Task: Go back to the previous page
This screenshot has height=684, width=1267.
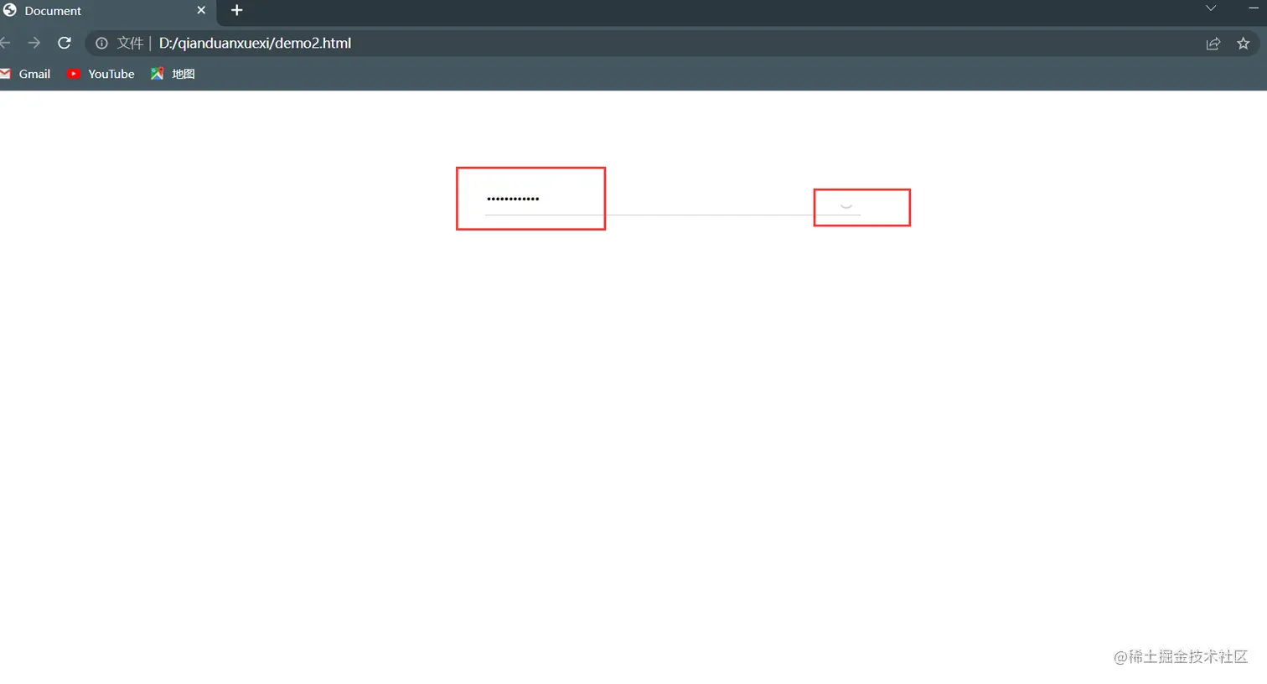Action: [5, 43]
